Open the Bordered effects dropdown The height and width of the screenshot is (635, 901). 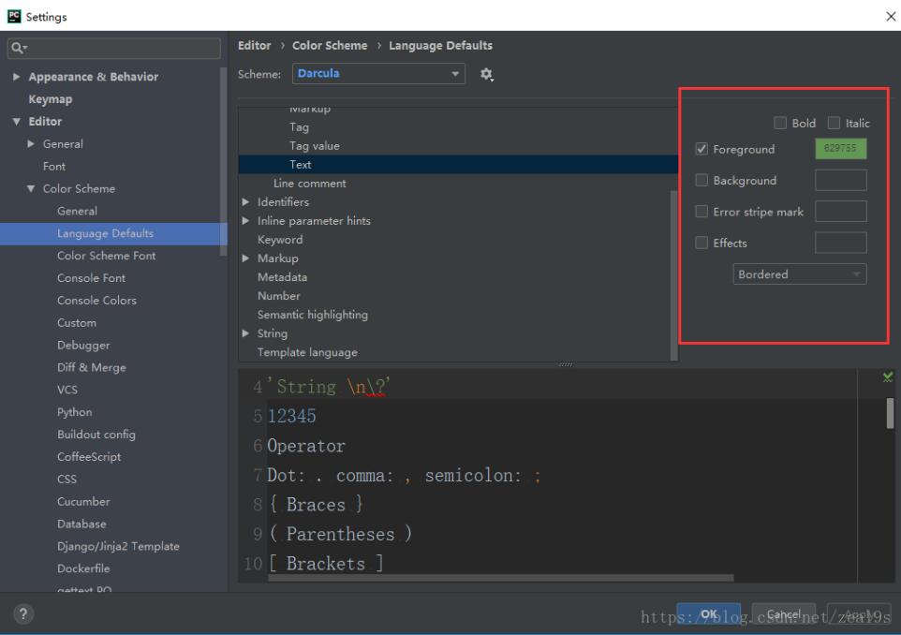(799, 274)
